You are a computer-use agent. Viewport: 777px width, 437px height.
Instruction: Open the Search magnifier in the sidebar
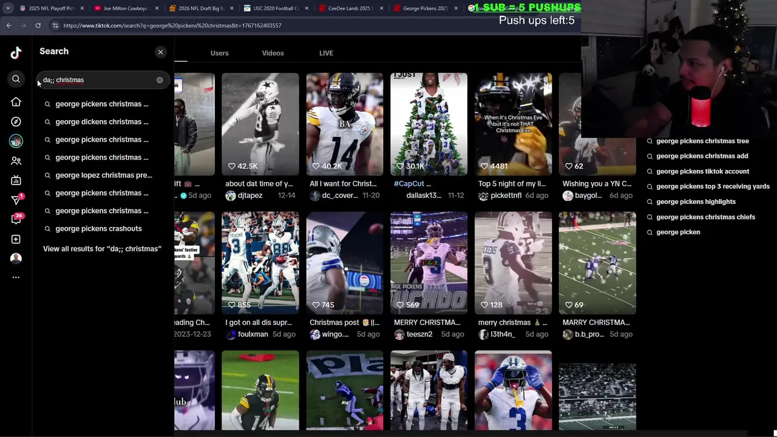point(16,79)
